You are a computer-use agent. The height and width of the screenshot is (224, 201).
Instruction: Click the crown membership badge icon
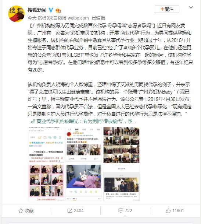click(x=58, y=10)
